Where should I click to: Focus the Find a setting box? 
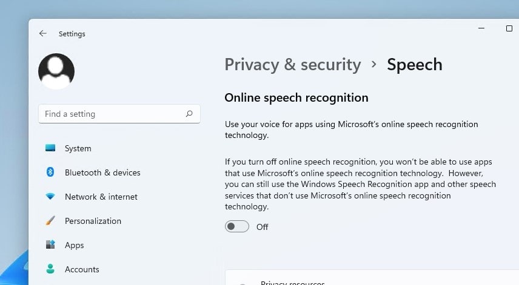(112, 114)
